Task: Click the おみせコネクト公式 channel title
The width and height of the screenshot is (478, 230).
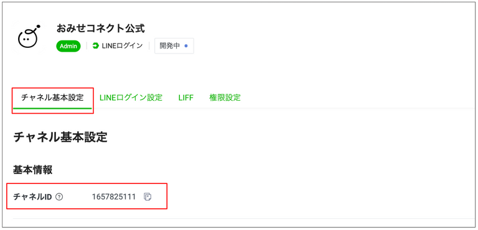Action: pos(101,29)
